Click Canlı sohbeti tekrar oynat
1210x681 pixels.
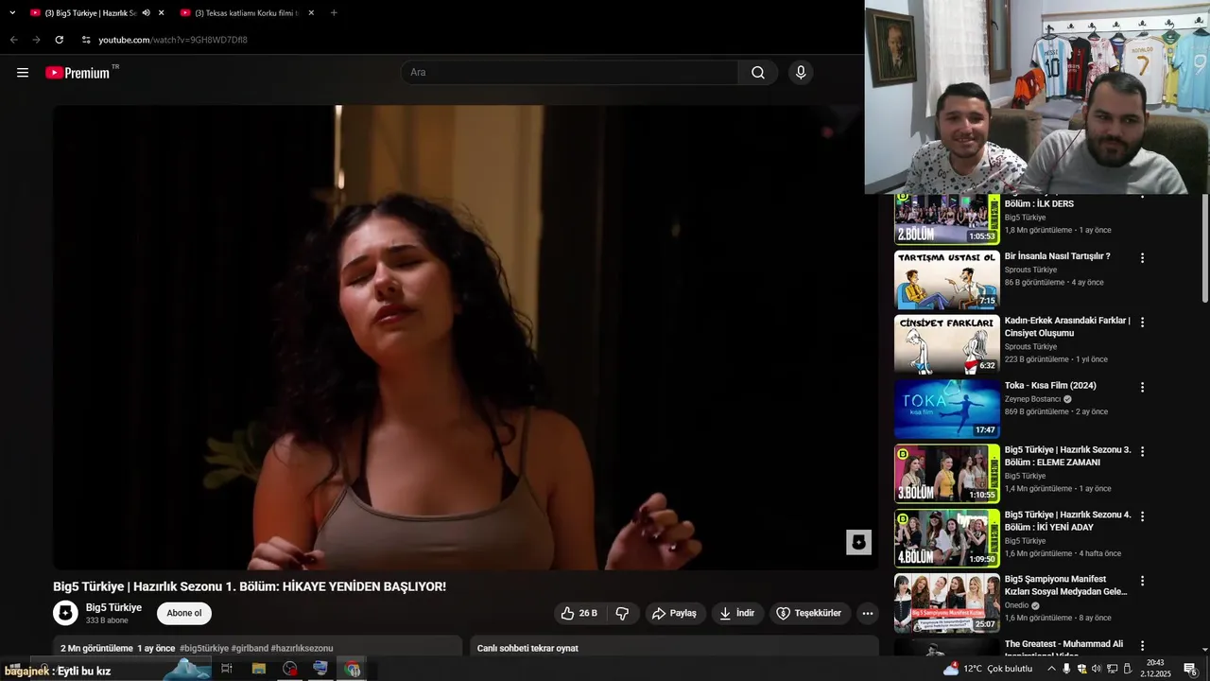tap(527, 648)
